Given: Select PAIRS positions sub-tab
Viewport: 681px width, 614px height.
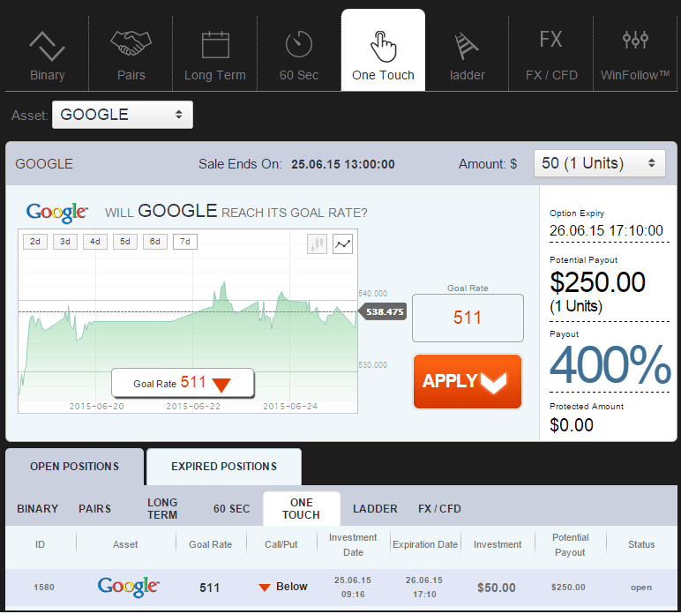Looking at the screenshot, I should [94, 508].
